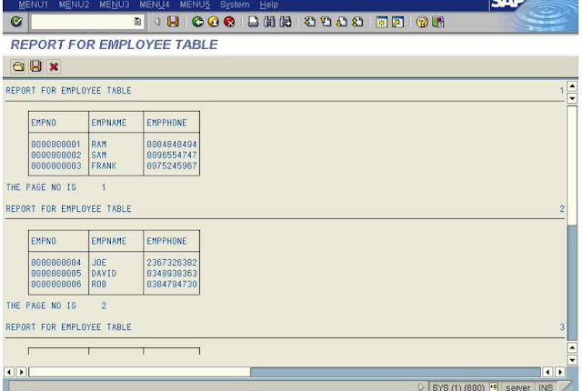Select phone number 0384794730

(x=172, y=285)
